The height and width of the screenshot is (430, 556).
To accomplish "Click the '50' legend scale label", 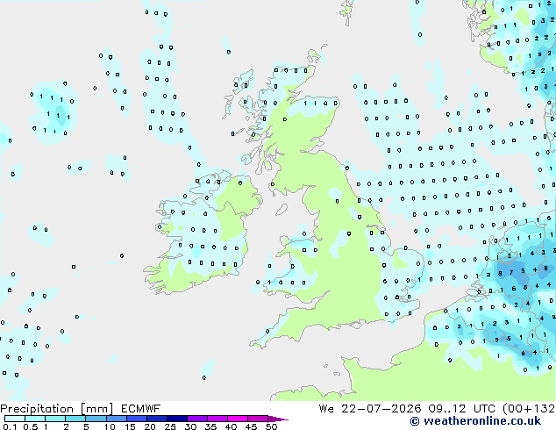I will (271, 426).
